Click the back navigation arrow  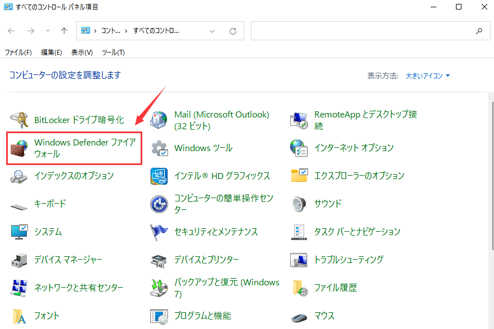point(11,31)
